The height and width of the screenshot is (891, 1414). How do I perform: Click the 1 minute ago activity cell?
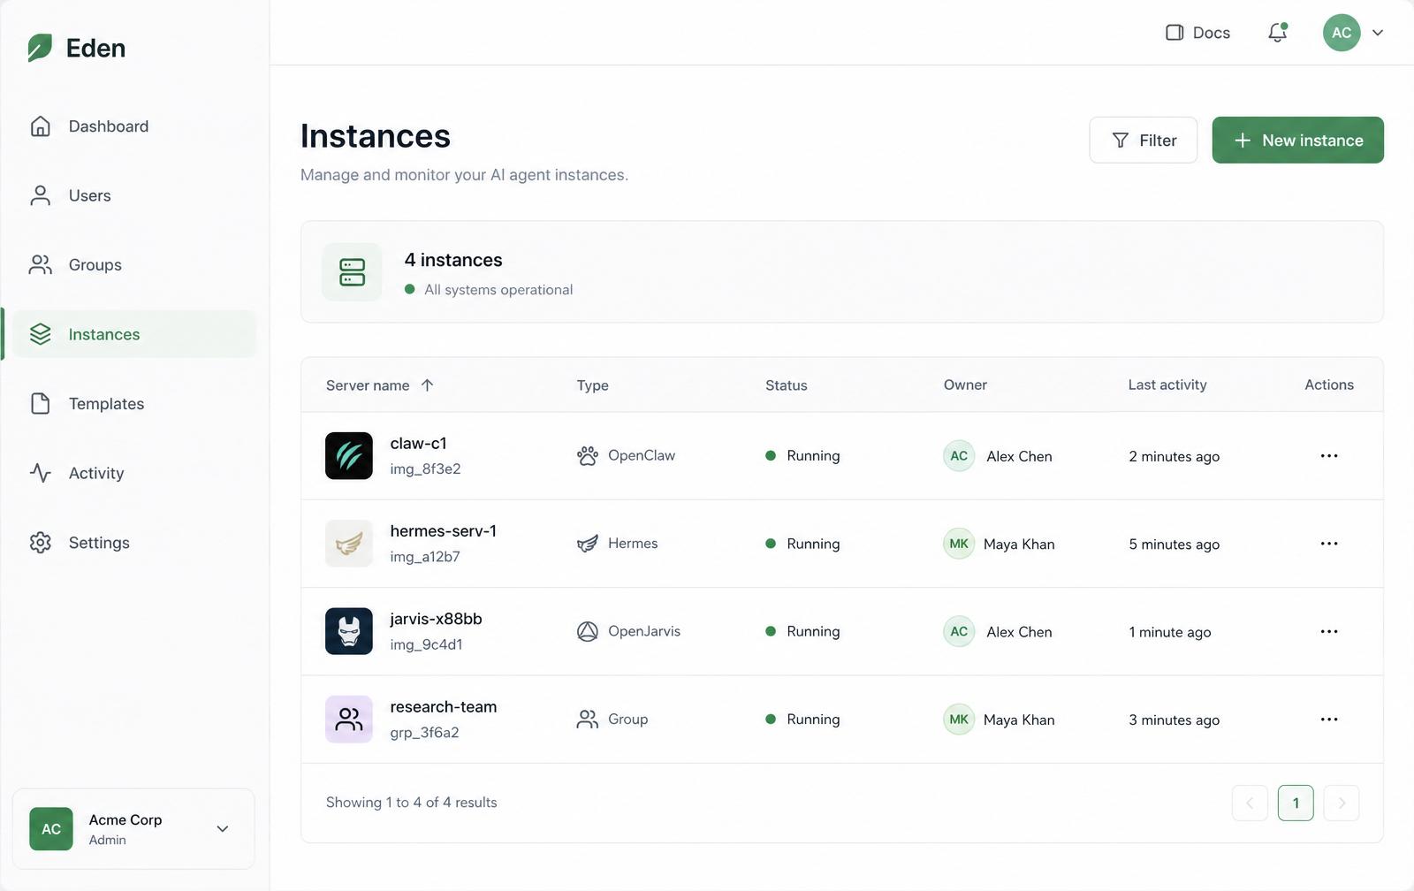pos(1170,632)
